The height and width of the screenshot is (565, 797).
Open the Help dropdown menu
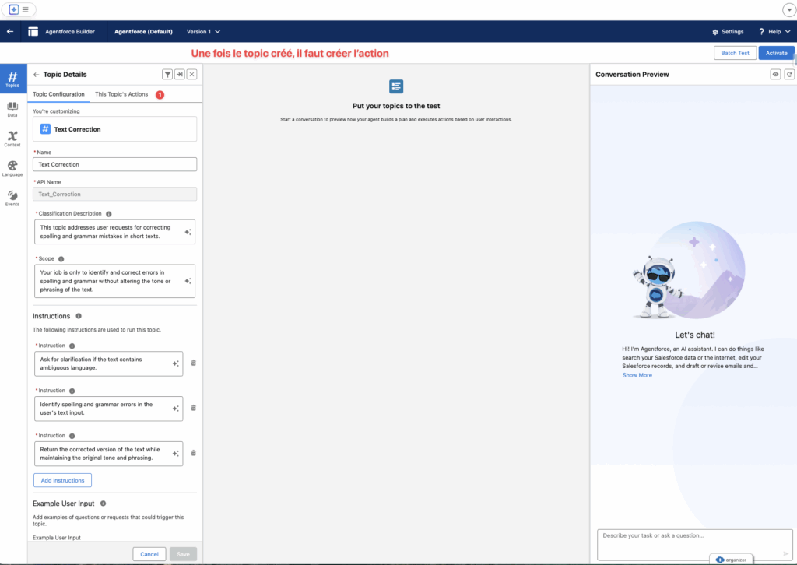point(774,31)
